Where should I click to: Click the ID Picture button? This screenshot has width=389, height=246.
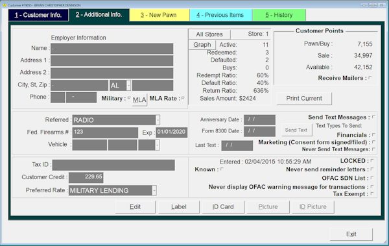[x=313, y=207]
